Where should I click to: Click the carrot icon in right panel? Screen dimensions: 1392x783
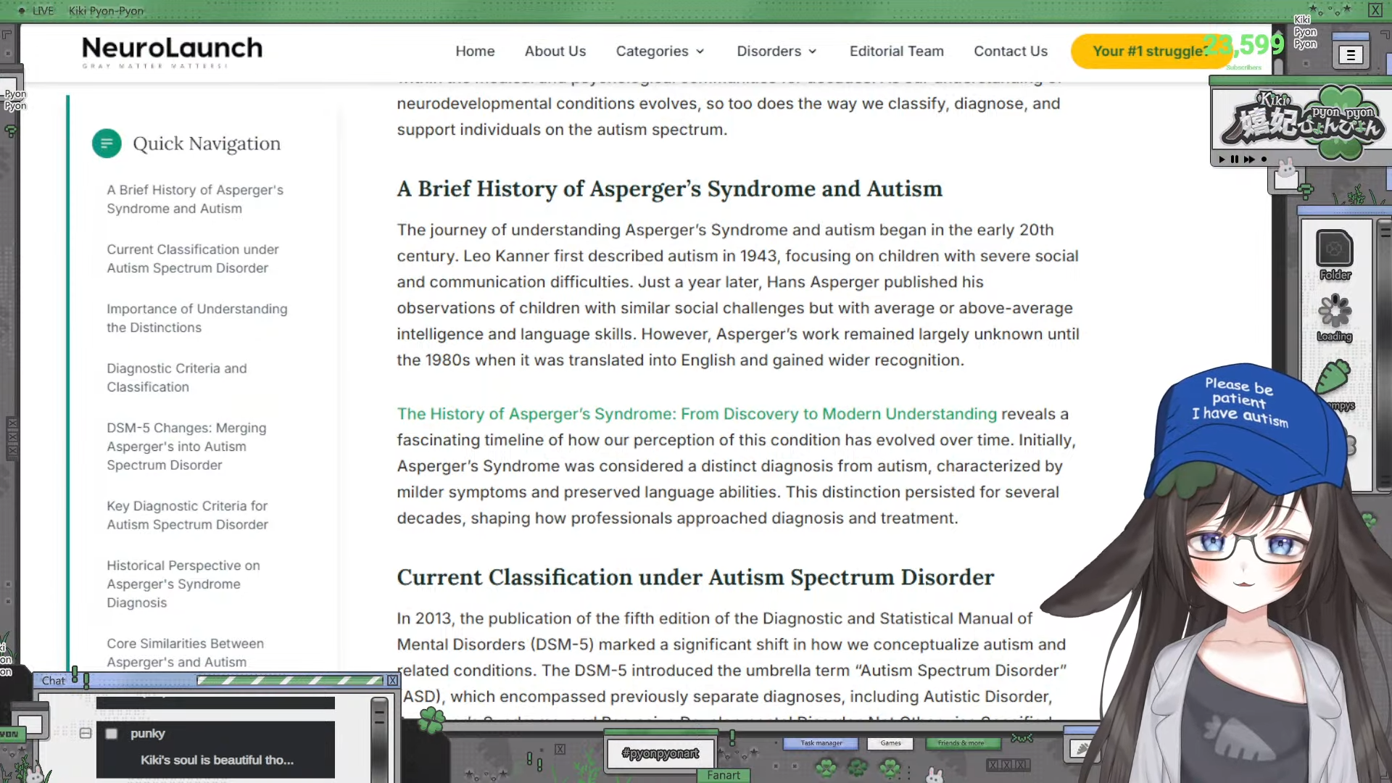click(1333, 378)
